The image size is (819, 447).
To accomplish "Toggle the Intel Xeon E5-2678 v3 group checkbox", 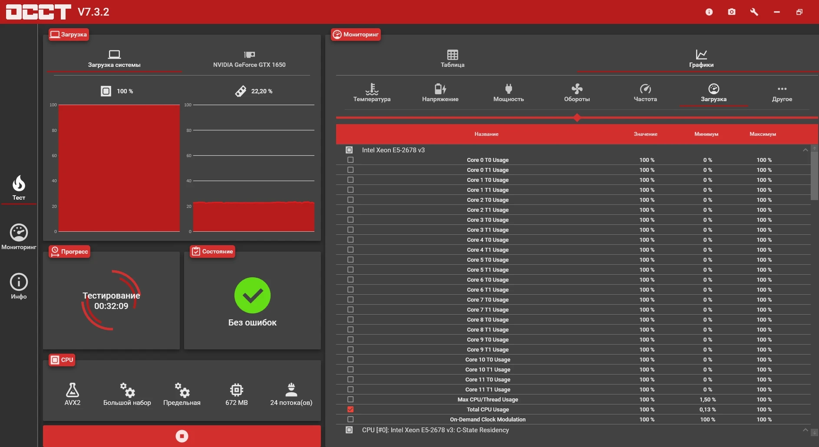I will pos(349,150).
